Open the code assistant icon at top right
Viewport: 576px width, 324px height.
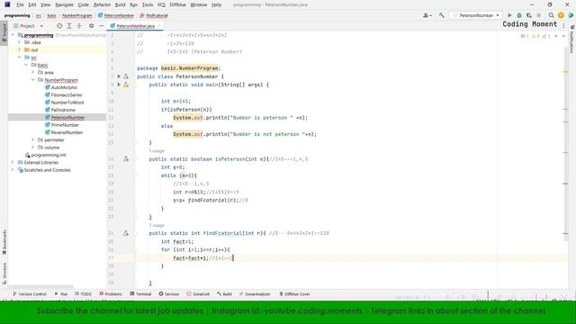tap(571, 15)
